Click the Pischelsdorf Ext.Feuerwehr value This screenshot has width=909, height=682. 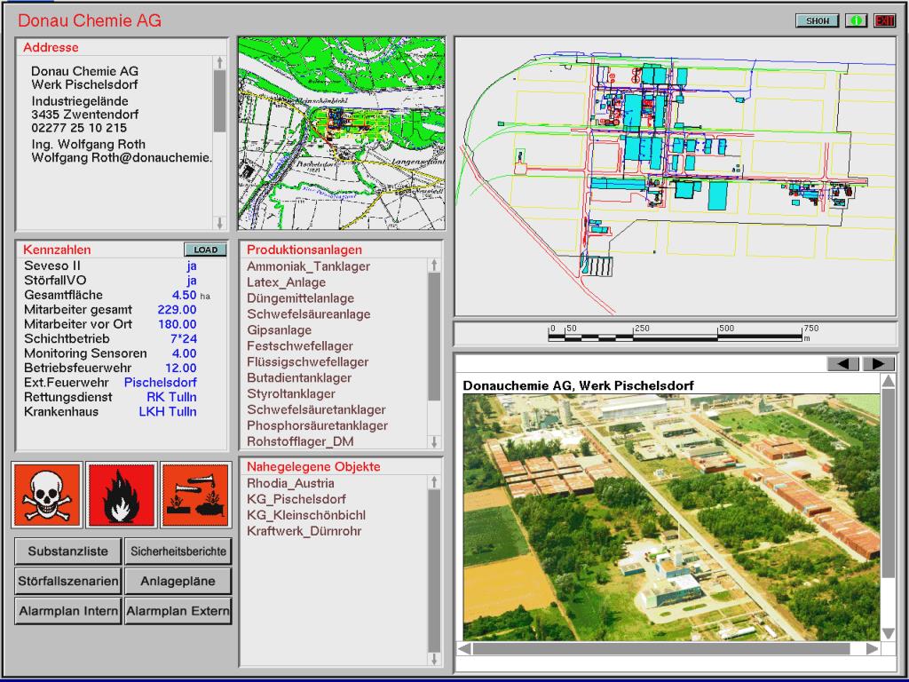tap(160, 382)
